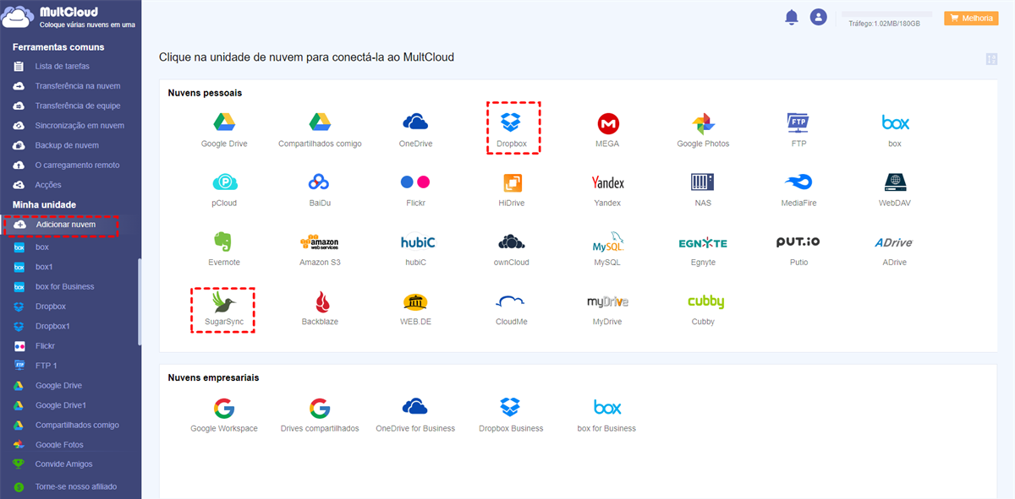Select the Egnyte cloud icon
Viewport: 1015px width, 499px height.
(703, 243)
